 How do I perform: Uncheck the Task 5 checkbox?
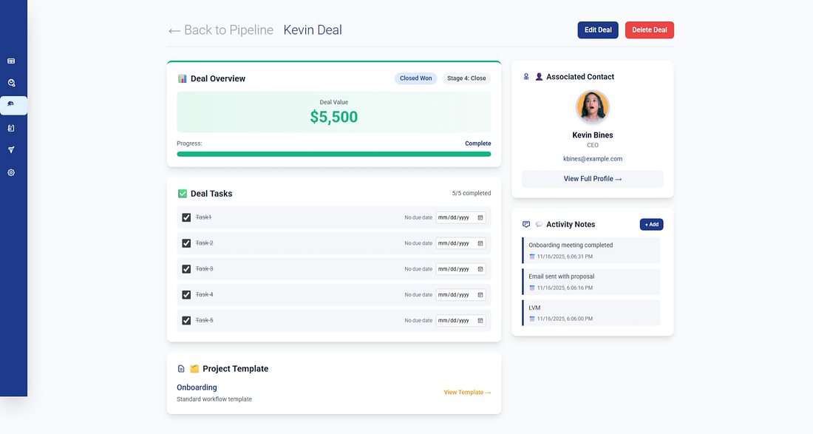click(x=186, y=320)
